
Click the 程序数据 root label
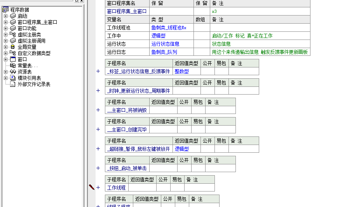[x=20, y=10]
